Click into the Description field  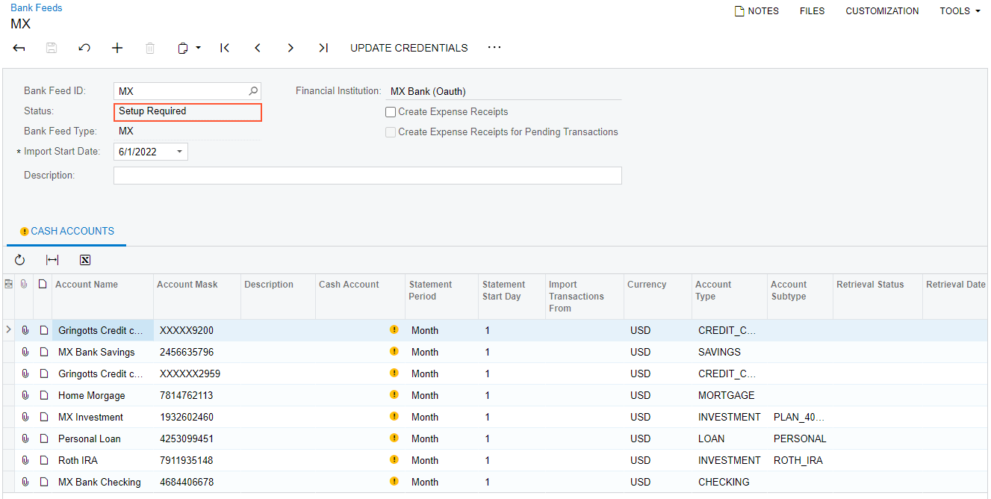(367, 176)
